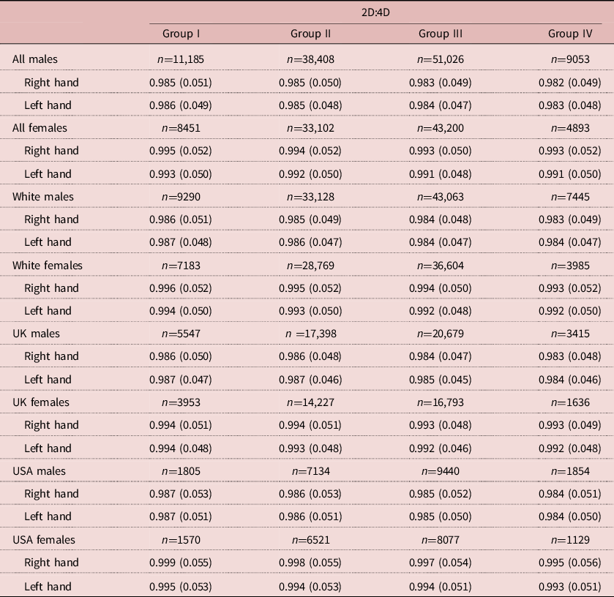Viewport: 614px width, 597px height.
Task: Select the UK males row label
Action: pyautogui.click(x=36, y=334)
